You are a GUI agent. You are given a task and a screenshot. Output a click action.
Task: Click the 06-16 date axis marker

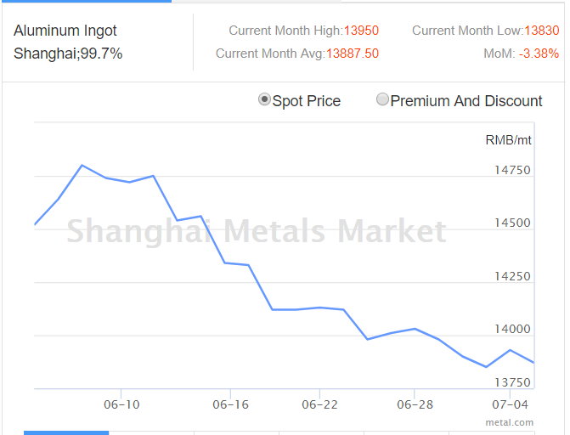point(230,404)
